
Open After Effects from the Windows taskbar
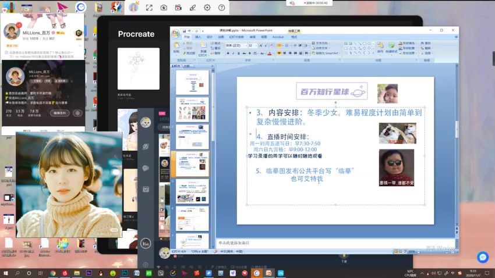click(x=89, y=273)
